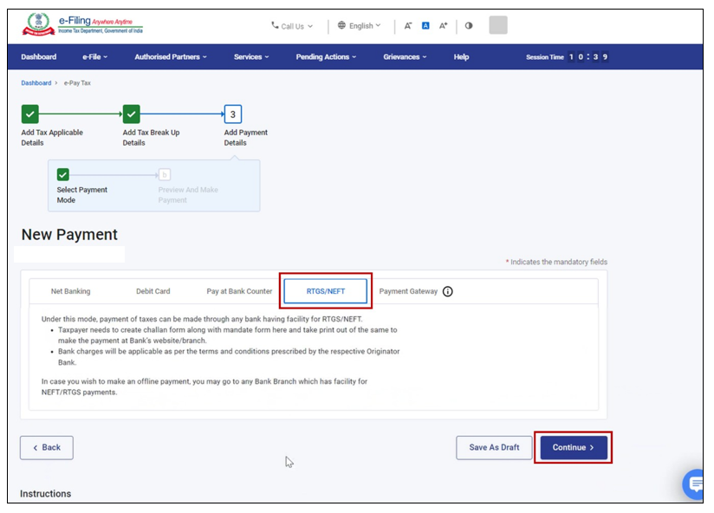Switch to the Net Banking tab

tap(70, 292)
